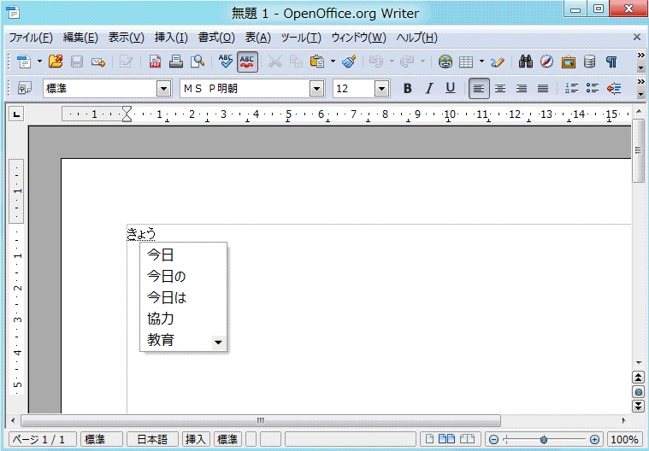Viewport: 649px width, 451px height.
Task: Export directly as PDF icon
Action: click(x=155, y=62)
